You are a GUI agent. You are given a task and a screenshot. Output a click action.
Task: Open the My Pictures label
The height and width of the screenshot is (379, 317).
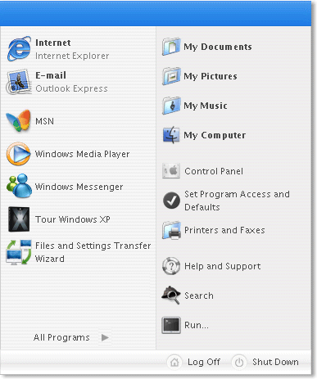click(x=211, y=76)
